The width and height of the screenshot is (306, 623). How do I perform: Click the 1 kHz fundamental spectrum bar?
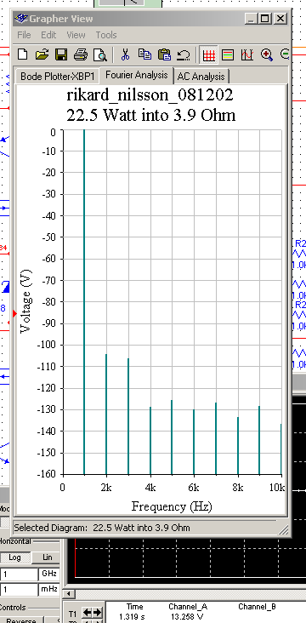click(x=84, y=302)
